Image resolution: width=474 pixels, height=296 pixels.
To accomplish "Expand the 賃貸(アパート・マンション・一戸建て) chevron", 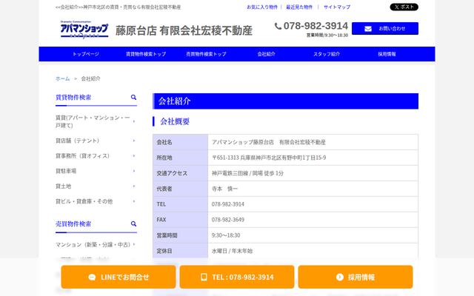I will [x=134, y=121].
